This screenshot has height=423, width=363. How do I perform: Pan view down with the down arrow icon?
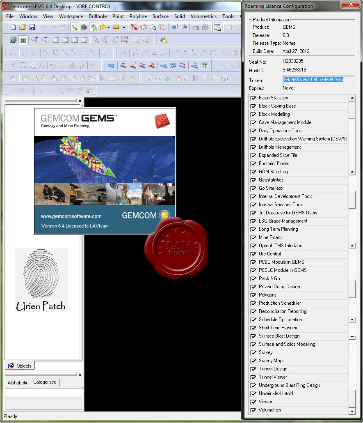84,40
